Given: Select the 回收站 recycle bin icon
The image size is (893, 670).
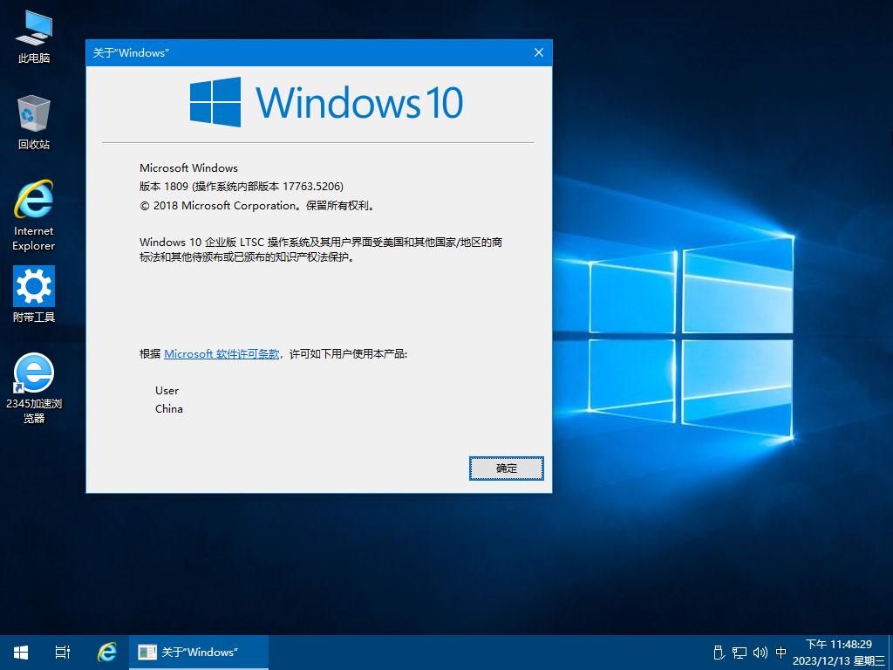Looking at the screenshot, I should click(x=34, y=122).
